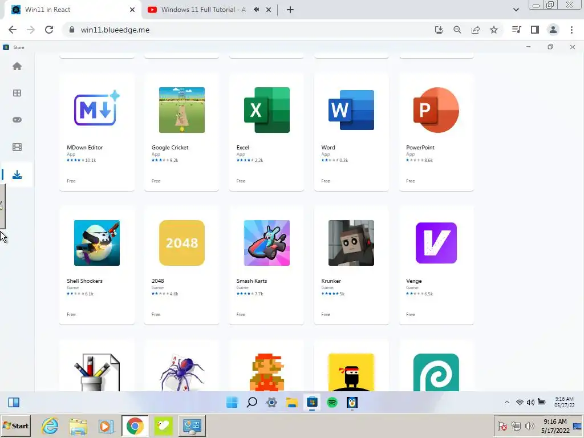Click the 9:16 AM 05/17/22 Win11 clock
Viewport: 584px width, 438px height.
pyautogui.click(x=564, y=402)
